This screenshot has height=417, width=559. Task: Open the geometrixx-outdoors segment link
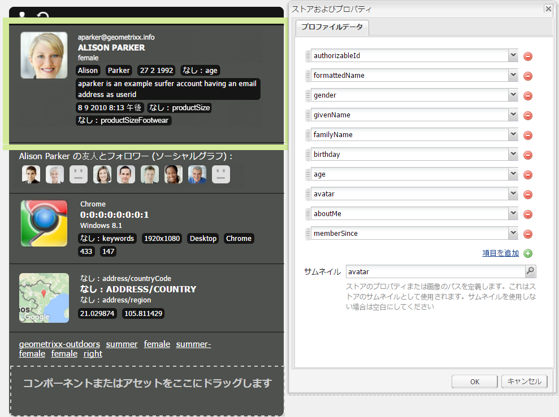[x=59, y=344]
